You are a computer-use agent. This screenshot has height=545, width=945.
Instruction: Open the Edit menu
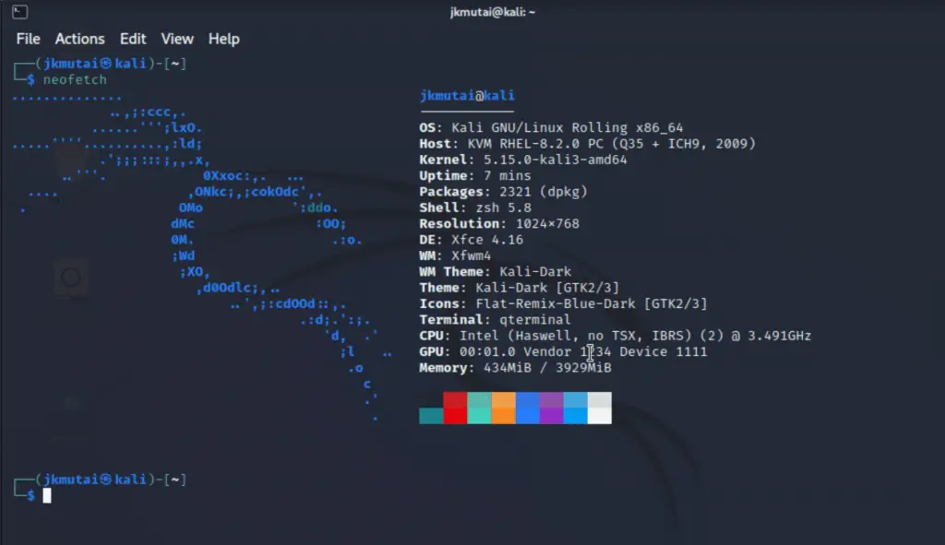tap(133, 39)
